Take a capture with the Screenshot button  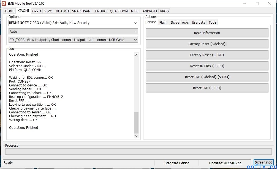click(x=263, y=162)
